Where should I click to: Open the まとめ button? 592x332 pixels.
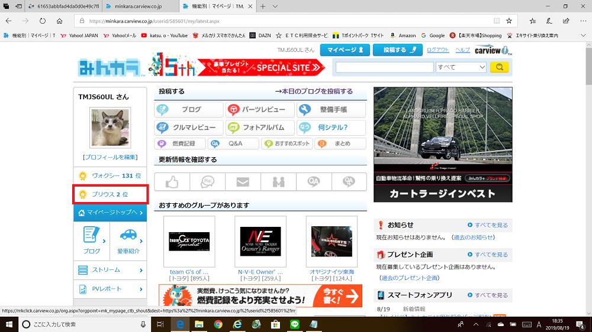340,144
